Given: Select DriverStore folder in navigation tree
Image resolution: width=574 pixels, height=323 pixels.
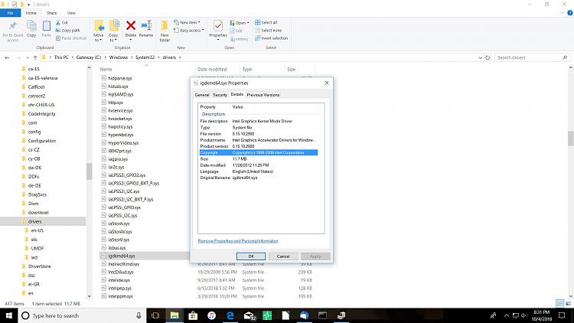Looking at the screenshot, I should (x=39, y=266).
